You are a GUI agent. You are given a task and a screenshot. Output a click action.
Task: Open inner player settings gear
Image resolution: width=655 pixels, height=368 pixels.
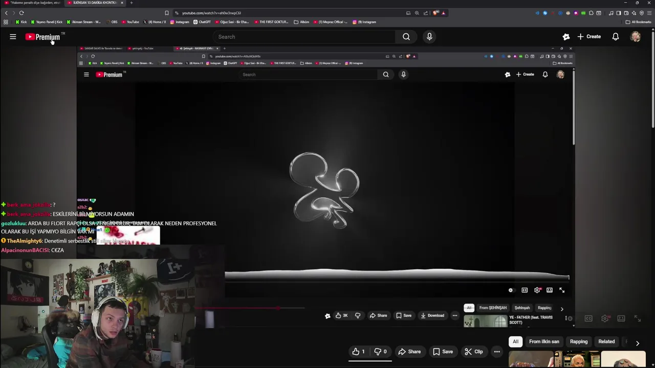pyautogui.click(x=537, y=290)
